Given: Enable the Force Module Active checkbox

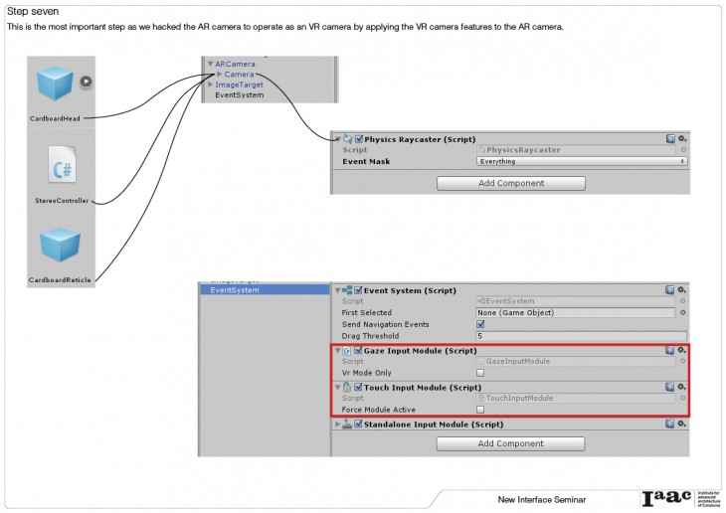Looking at the screenshot, I should tap(481, 409).
